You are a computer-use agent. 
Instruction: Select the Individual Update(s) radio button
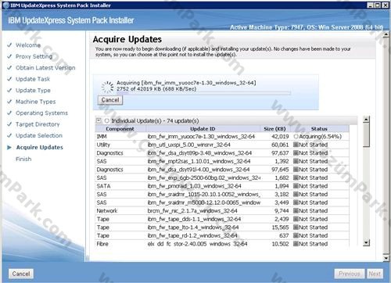coord(106,120)
